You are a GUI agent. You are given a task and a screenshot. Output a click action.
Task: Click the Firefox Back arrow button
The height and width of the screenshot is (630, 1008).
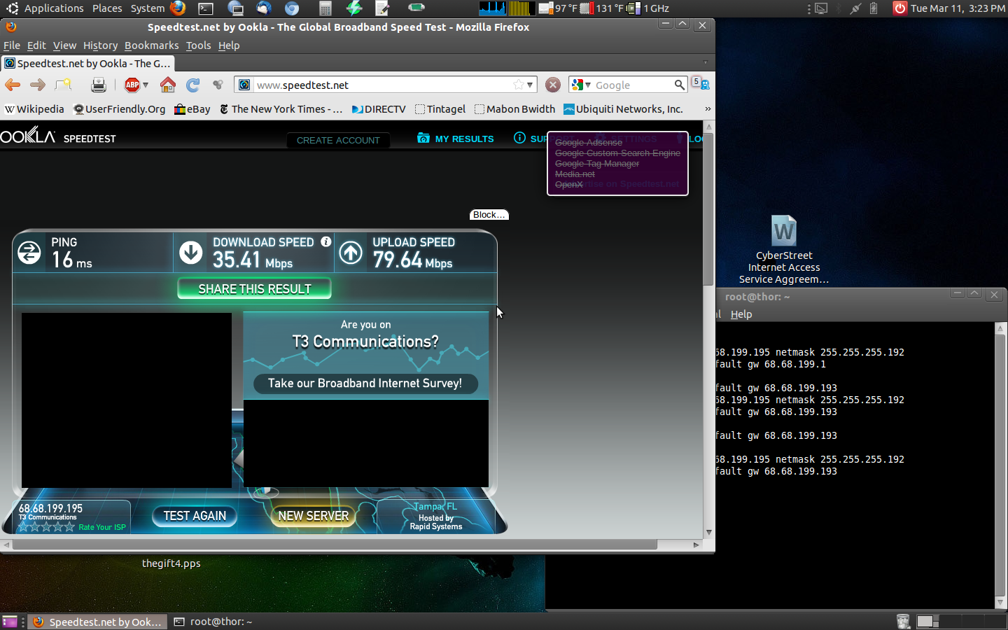click(x=13, y=85)
